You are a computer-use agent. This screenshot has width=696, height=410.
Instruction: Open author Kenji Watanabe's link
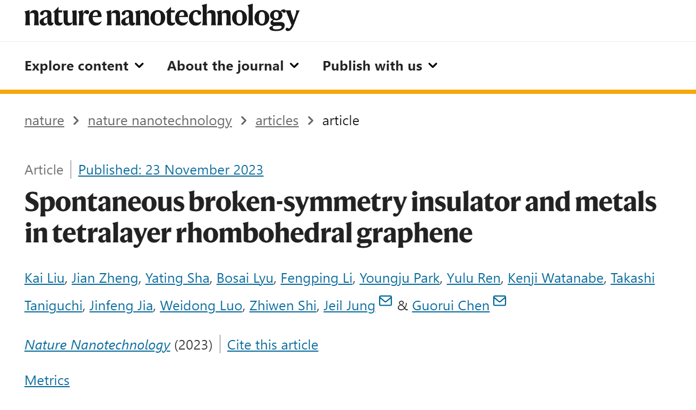[x=555, y=278]
